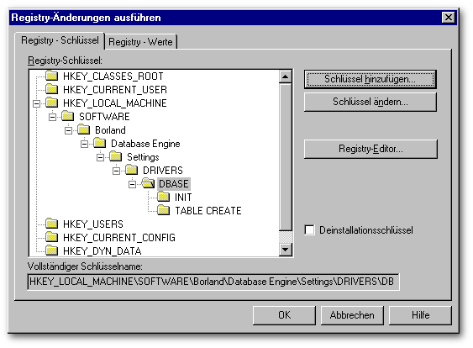473x348 pixels.
Task: Collapse the HKEY_LOCAL_MACHINE tree node
Action: [x=36, y=103]
